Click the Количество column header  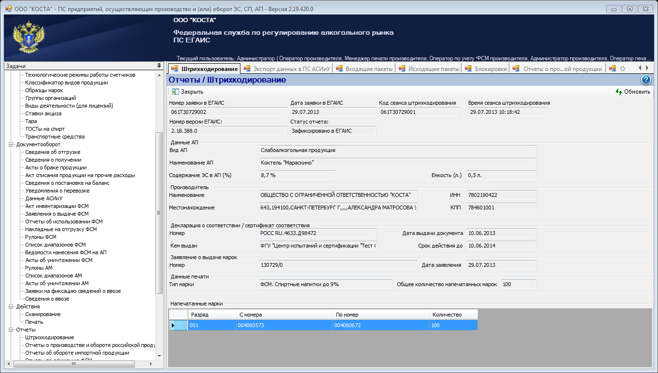453,315
